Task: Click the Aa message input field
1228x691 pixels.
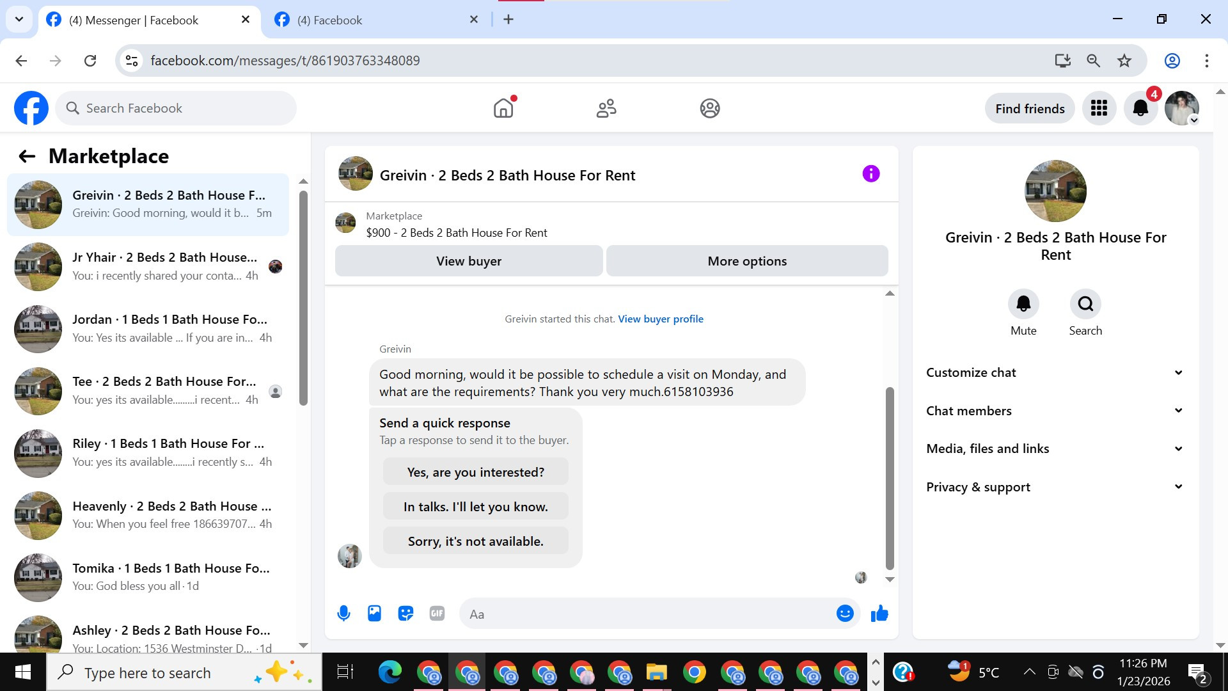Action: 646,614
